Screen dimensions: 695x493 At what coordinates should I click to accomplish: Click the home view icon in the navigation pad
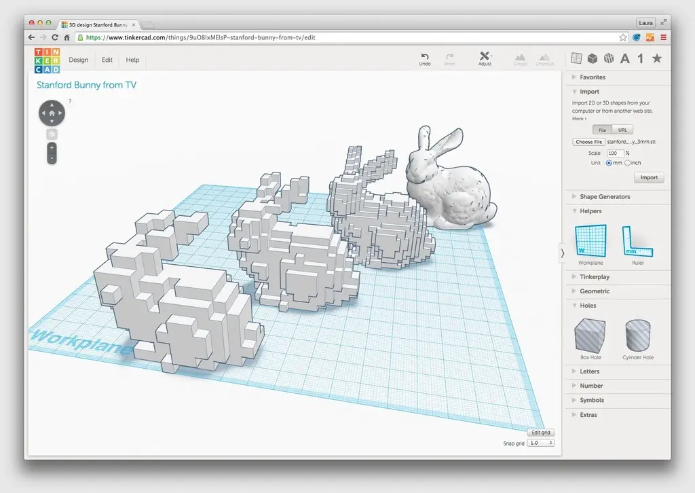click(52, 113)
